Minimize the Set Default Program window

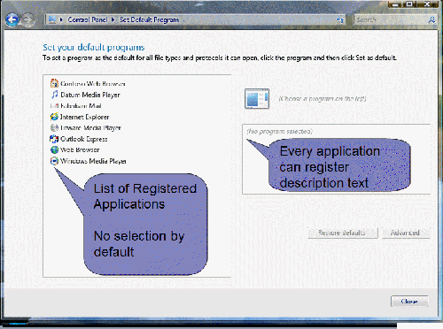396,4
